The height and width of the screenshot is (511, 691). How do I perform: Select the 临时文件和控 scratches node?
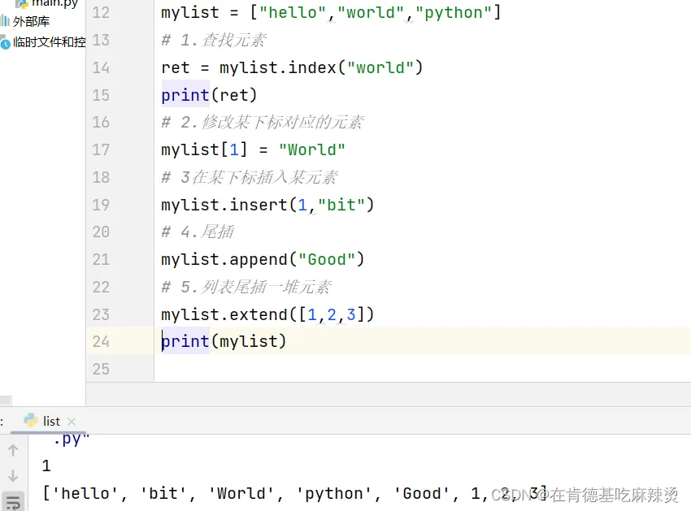50,42
